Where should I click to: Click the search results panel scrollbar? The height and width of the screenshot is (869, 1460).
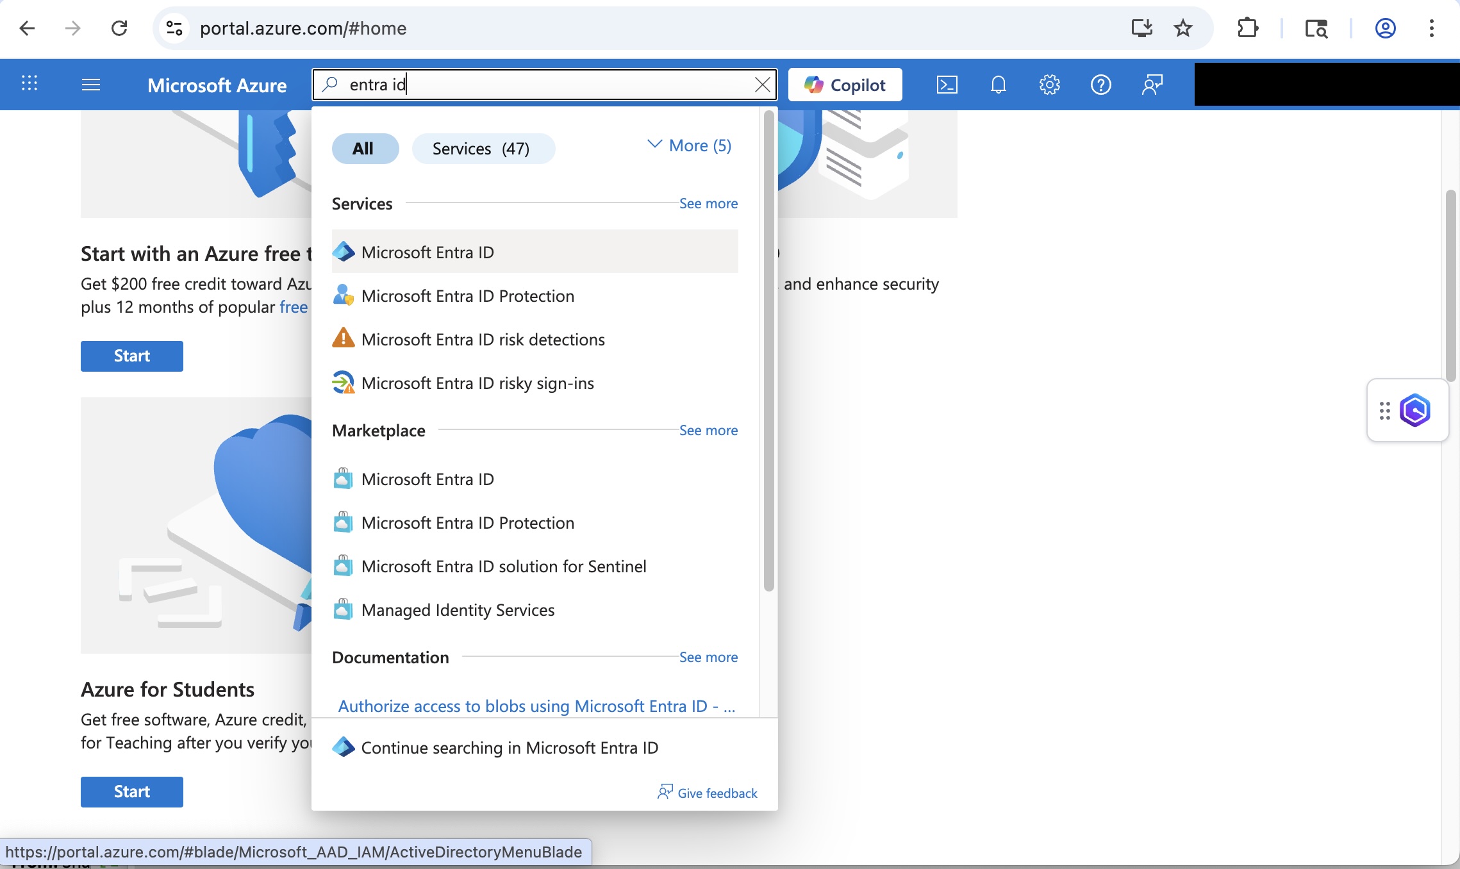tap(769, 351)
